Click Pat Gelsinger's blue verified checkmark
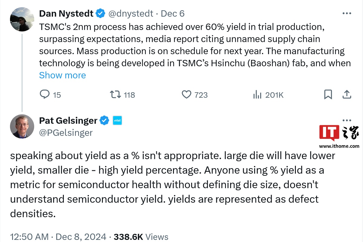Screen dimensions: 363x242 click(105, 120)
